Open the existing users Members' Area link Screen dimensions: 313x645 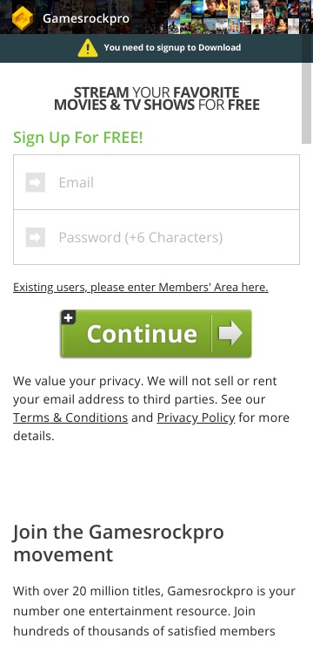pos(141,287)
